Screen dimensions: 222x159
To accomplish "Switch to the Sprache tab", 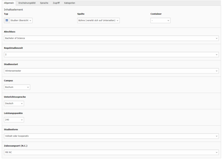I will (44, 3).
